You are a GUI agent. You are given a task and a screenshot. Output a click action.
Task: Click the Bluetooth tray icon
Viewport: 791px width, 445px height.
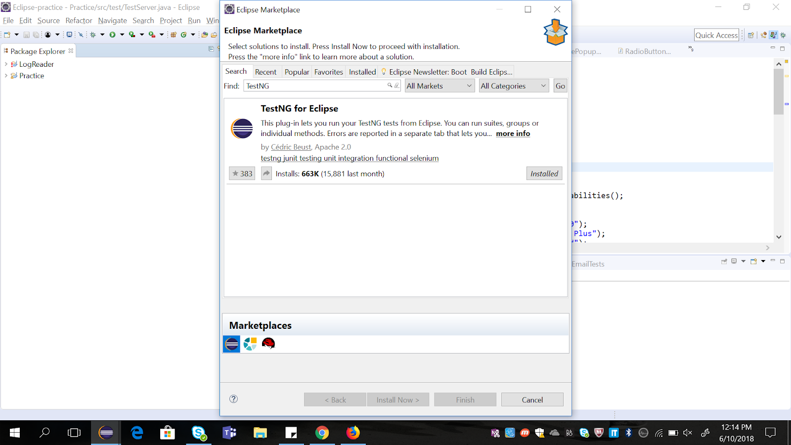point(628,433)
